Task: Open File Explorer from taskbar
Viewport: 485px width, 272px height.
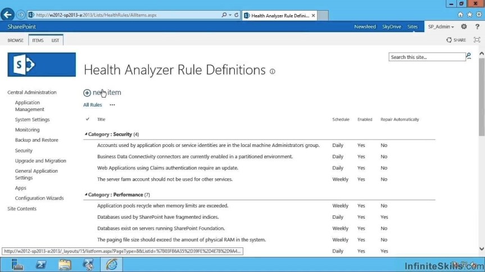Action: pyautogui.click(x=65, y=265)
